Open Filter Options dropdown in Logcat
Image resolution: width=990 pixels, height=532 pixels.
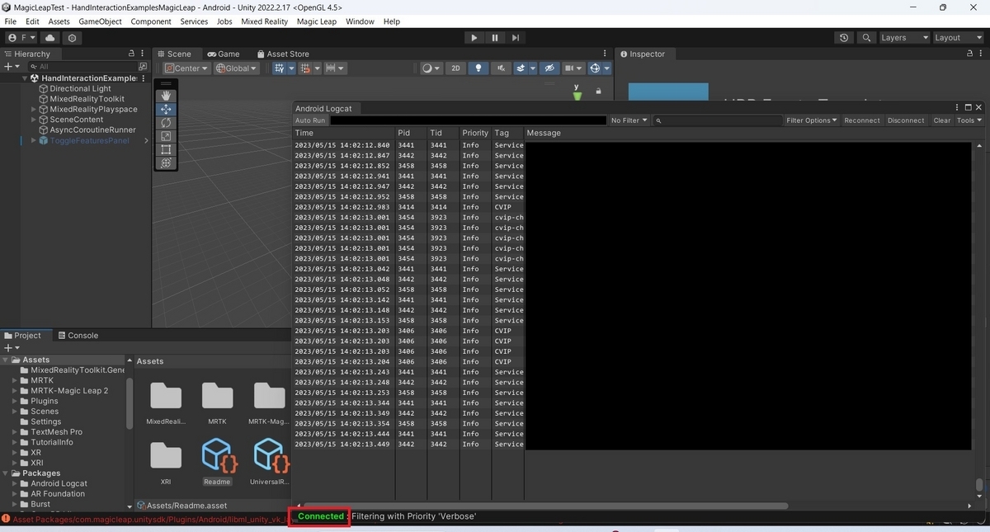point(812,120)
